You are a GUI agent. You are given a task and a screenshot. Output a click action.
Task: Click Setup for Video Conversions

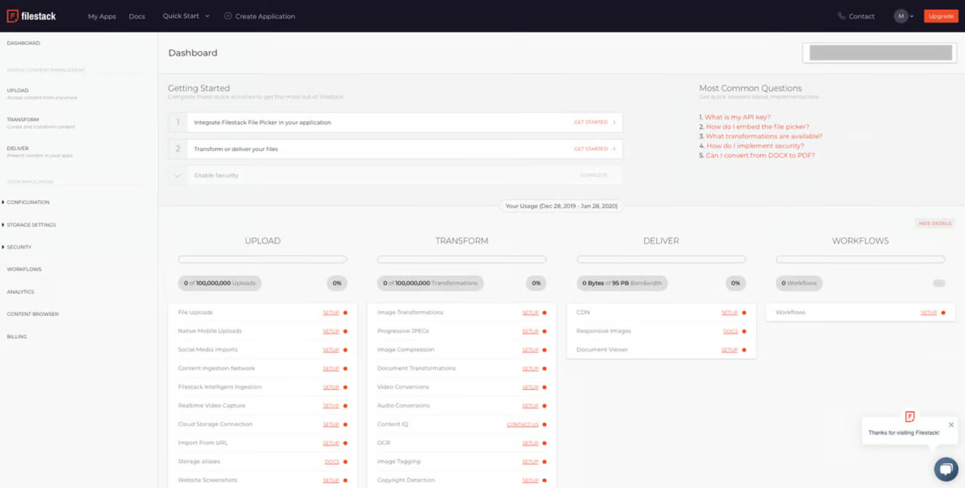pos(530,387)
